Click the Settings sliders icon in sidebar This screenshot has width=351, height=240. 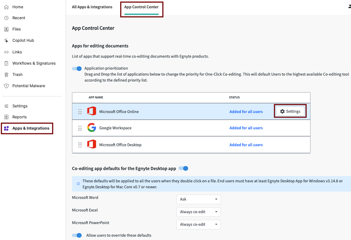[x=6, y=106]
